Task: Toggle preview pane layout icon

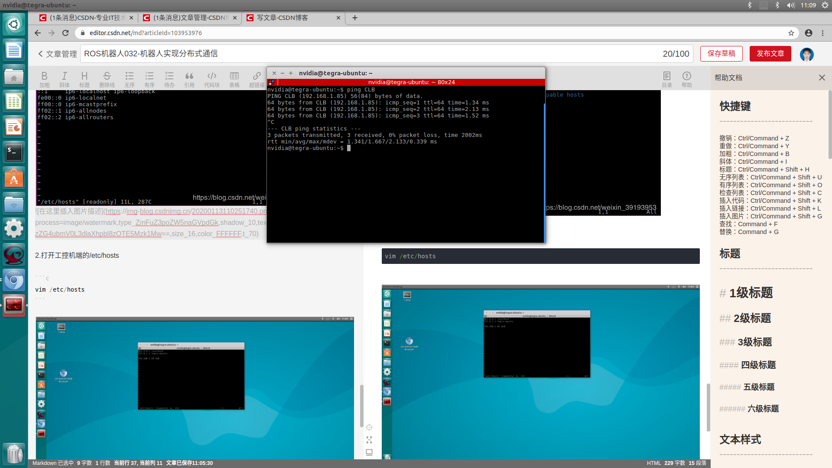Action: coord(369,452)
